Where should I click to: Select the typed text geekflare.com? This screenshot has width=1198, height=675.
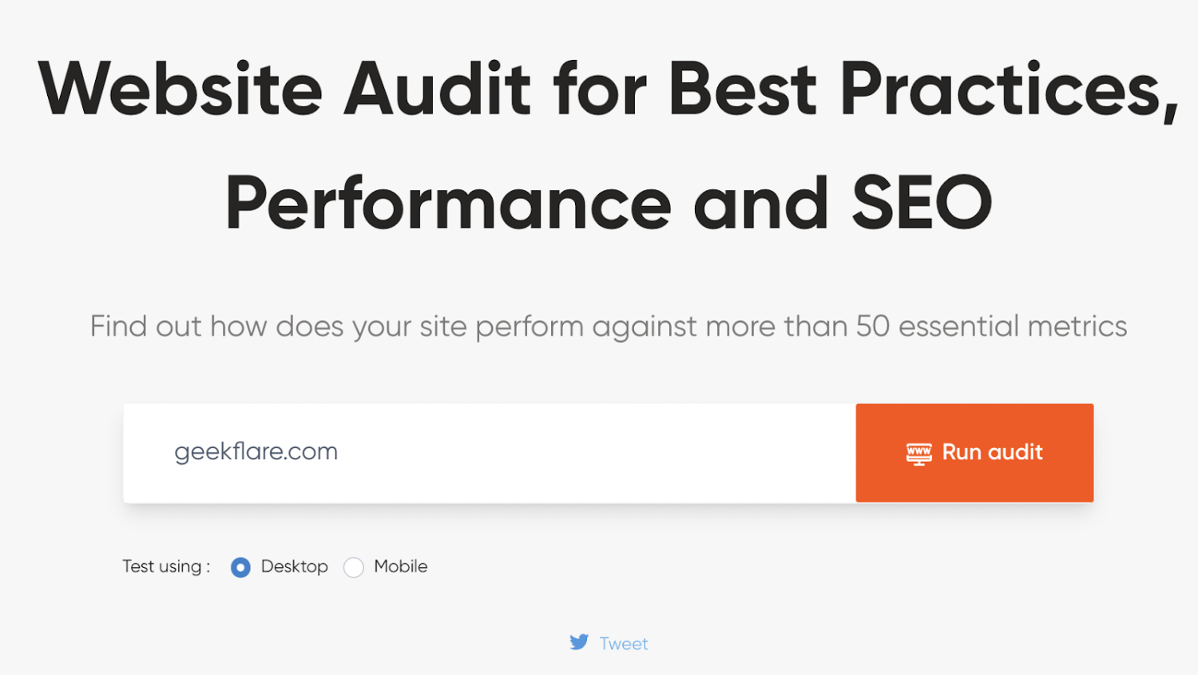pos(256,451)
